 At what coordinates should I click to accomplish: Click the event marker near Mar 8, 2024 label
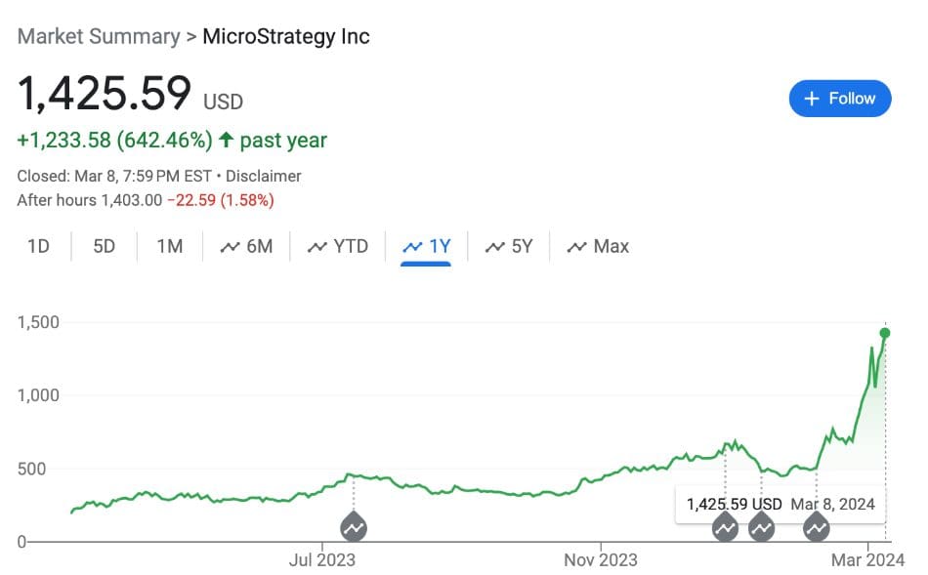(816, 528)
